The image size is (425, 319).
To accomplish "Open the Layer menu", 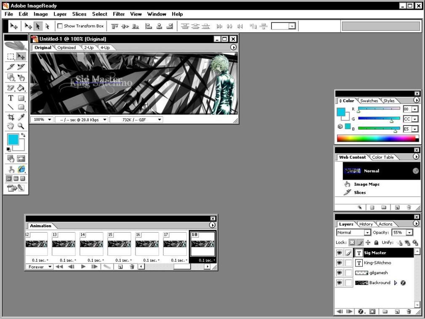I will pyautogui.click(x=60, y=14).
